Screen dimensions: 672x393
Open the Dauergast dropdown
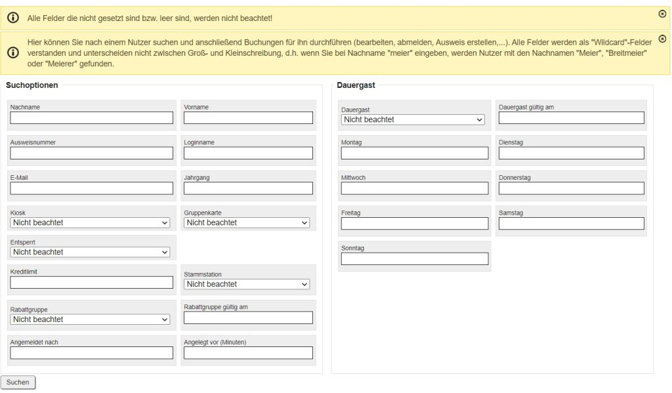tap(413, 119)
